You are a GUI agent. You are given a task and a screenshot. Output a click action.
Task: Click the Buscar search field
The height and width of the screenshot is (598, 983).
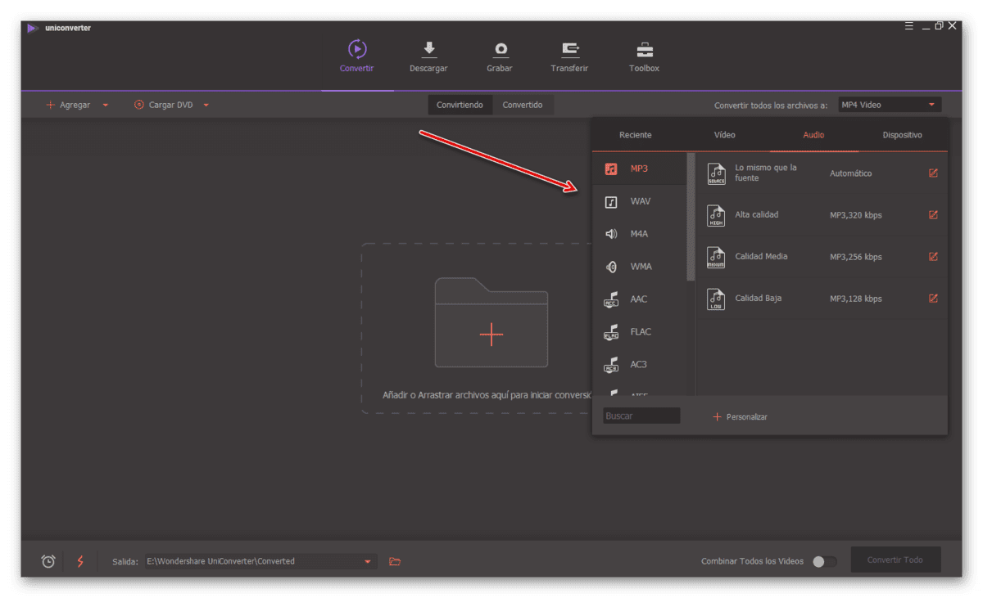(x=641, y=416)
